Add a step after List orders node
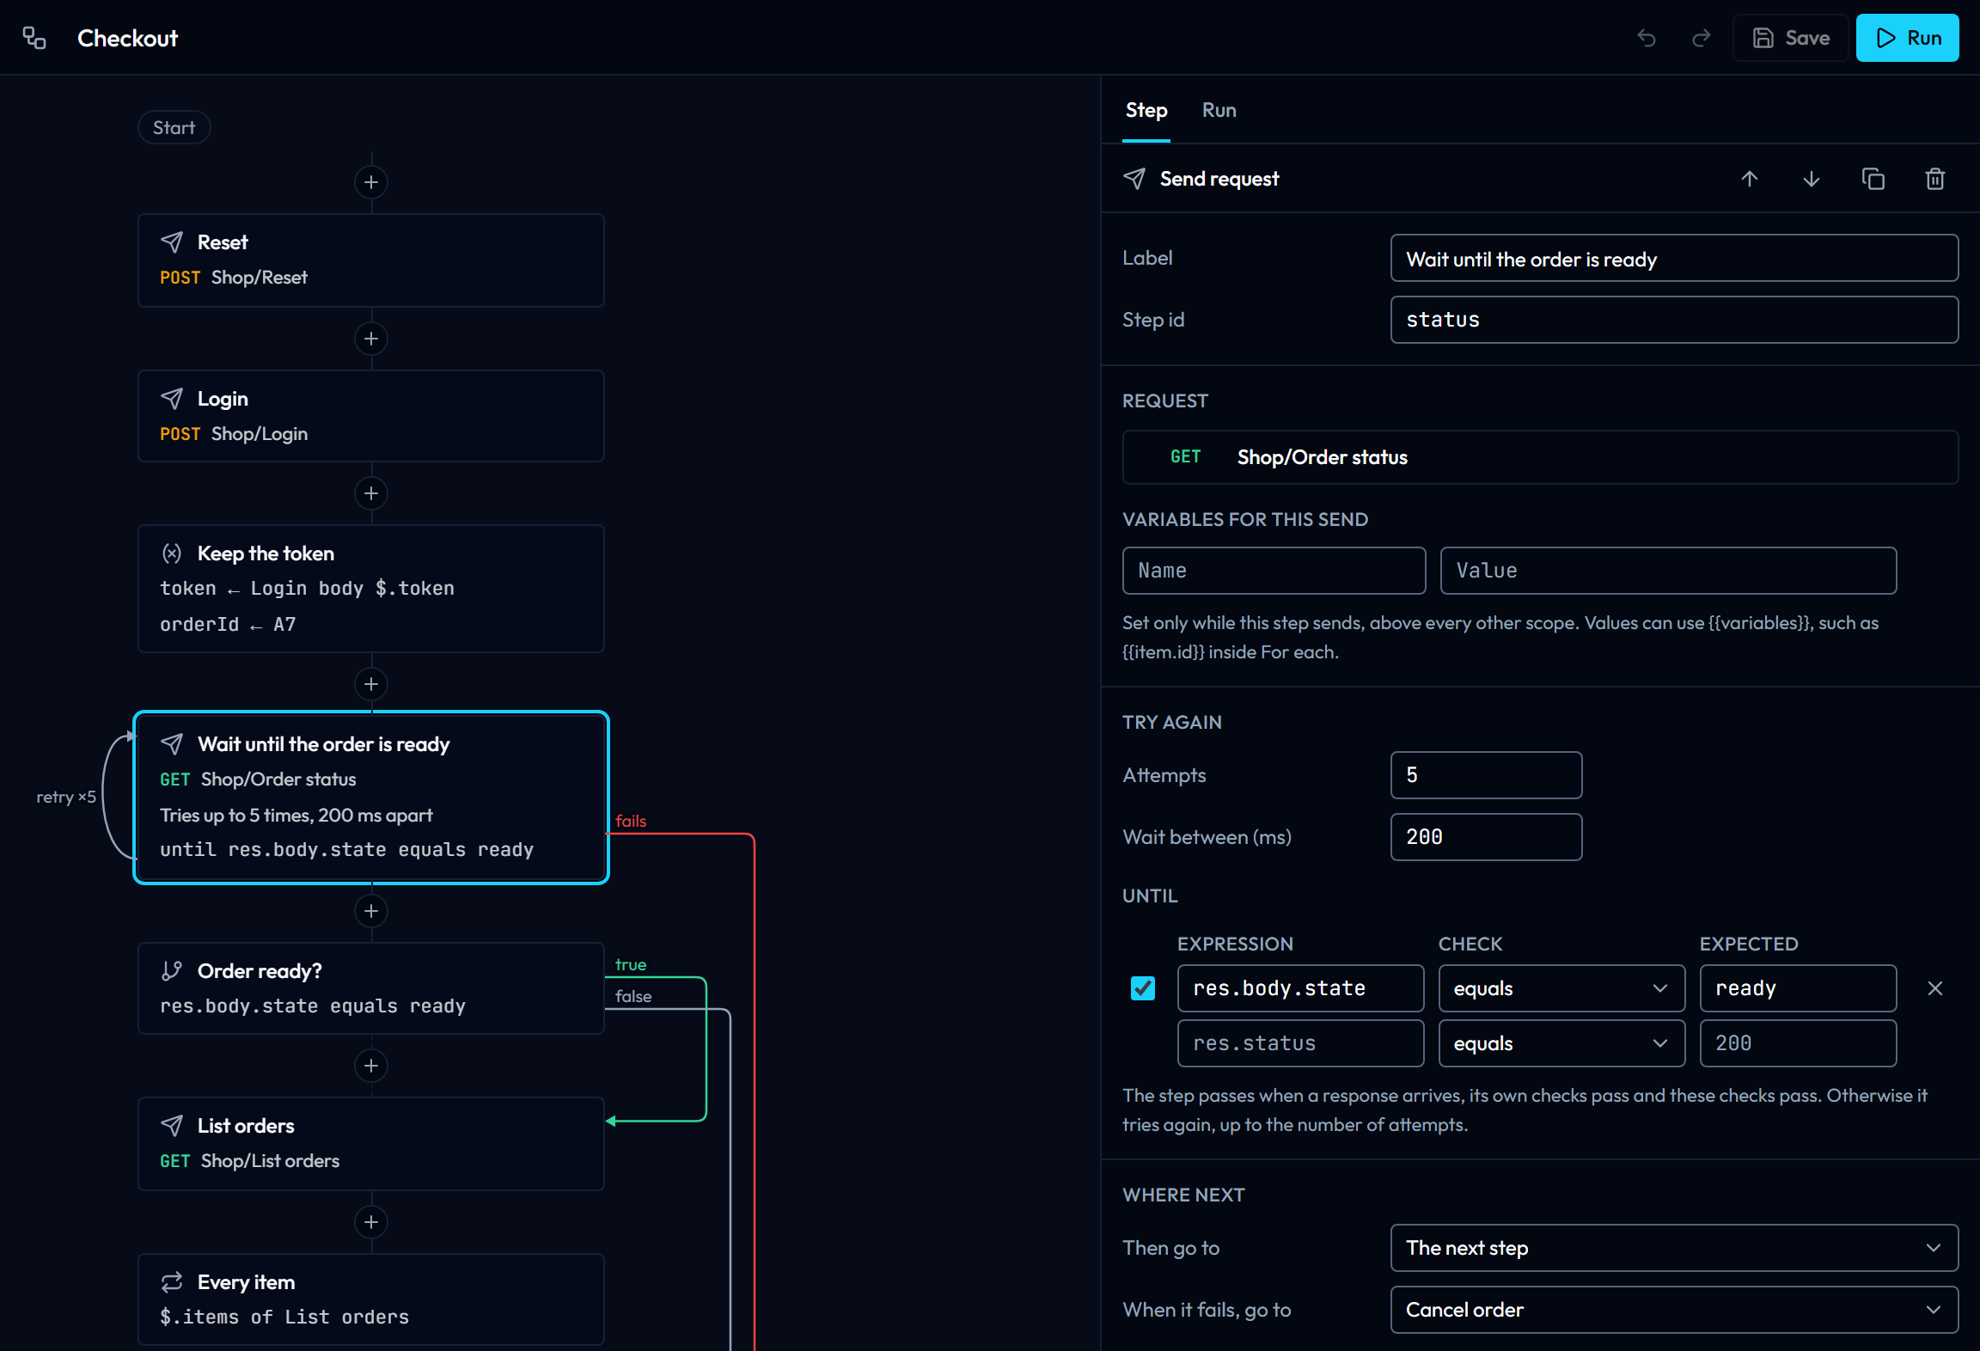The height and width of the screenshot is (1351, 1980). (x=371, y=1222)
